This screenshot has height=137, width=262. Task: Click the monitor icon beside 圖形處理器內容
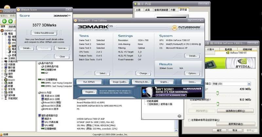[40, 115]
